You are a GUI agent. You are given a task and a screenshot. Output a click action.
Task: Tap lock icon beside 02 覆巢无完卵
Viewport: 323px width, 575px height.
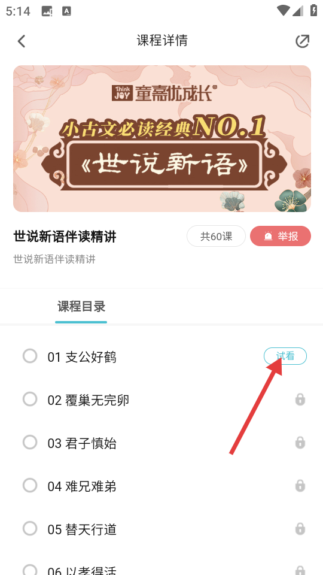click(300, 400)
